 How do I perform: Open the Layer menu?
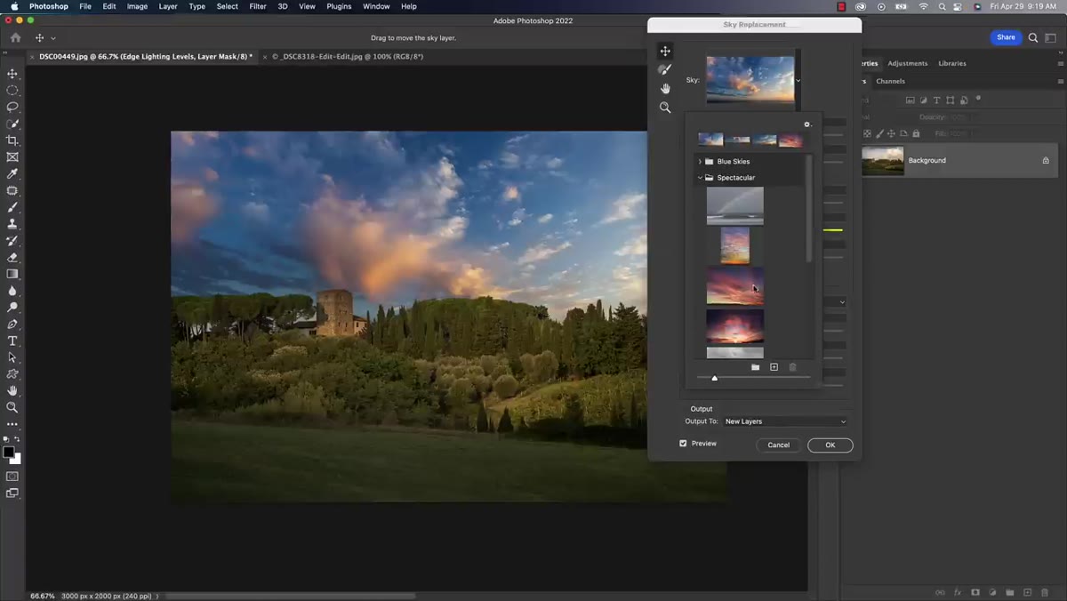[x=168, y=6]
